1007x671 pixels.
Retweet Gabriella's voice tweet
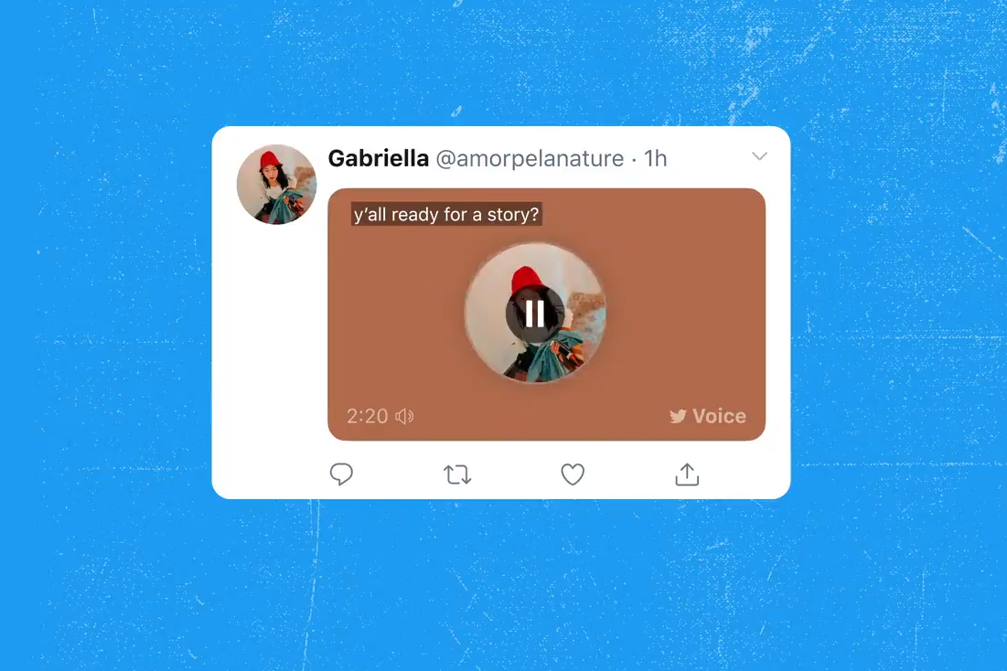(x=457, y=474)
